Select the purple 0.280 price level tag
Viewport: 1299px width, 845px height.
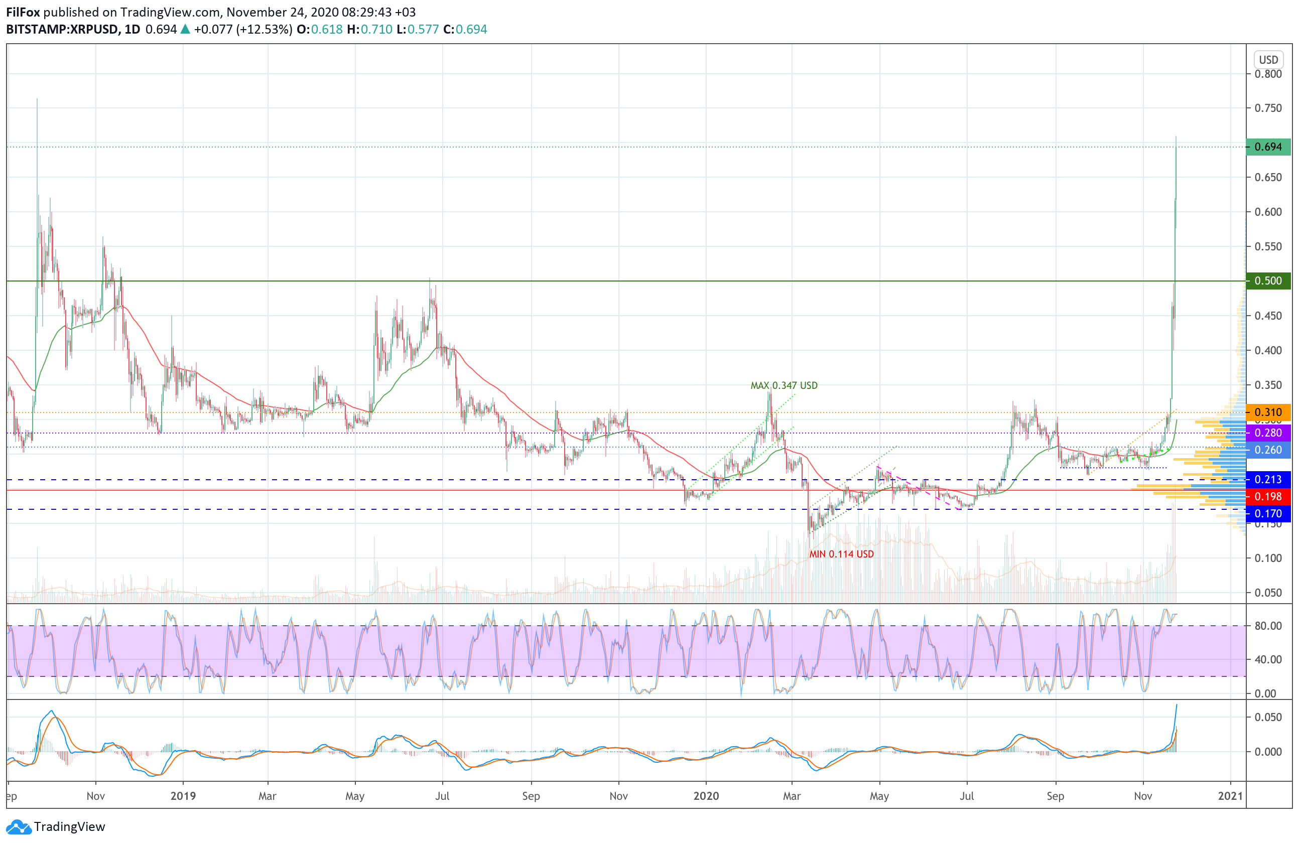coord(1268,433)
